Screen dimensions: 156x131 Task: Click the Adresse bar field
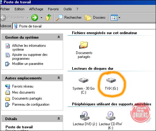(x=84, y=26)
